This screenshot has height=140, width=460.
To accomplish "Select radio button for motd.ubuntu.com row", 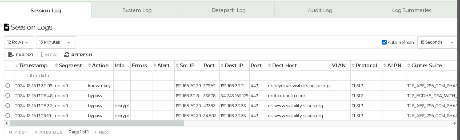I will pyautogui.click(x=8, y=96).
